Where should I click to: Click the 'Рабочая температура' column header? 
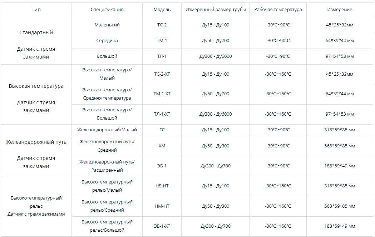[x=278, y=10]
